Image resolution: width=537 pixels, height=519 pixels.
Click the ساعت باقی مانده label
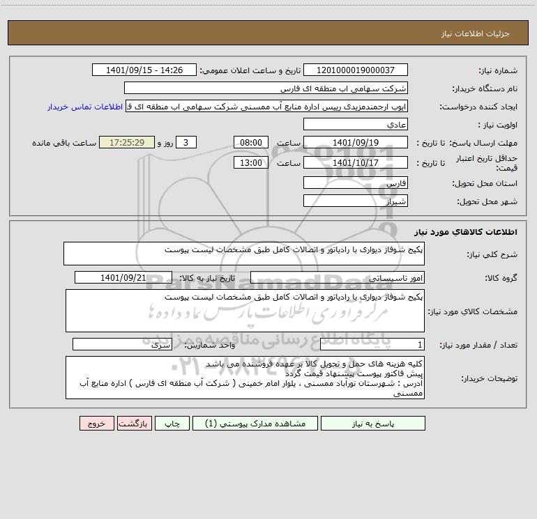(64, 143)
